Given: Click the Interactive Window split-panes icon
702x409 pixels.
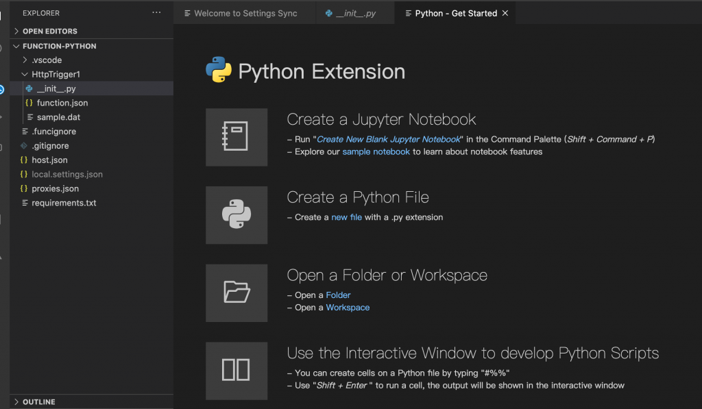Looking at the screenshot, I should coord(237,371).
